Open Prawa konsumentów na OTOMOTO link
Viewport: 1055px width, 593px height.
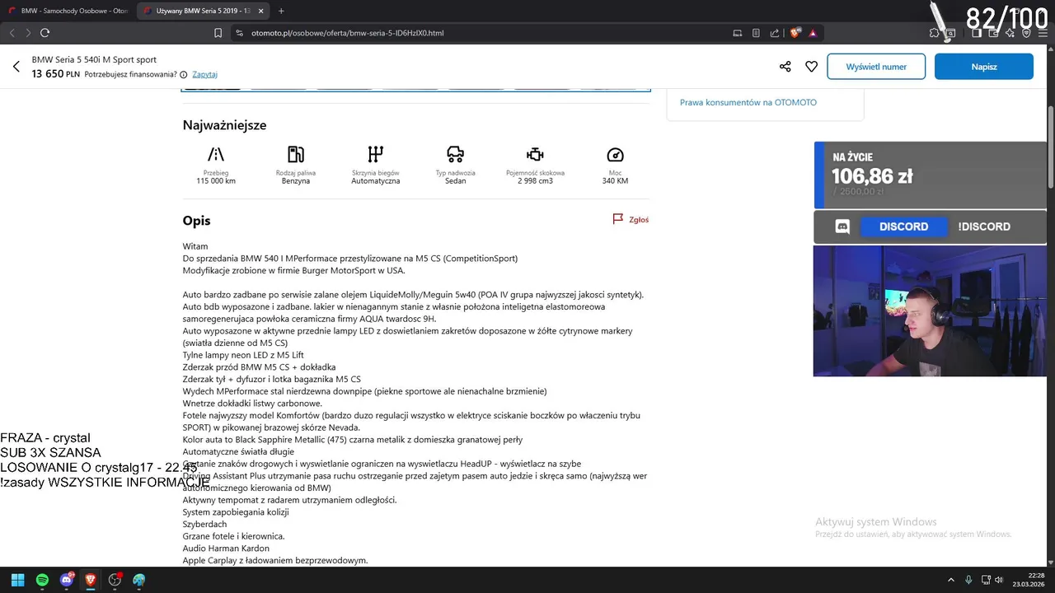(748, 102)
